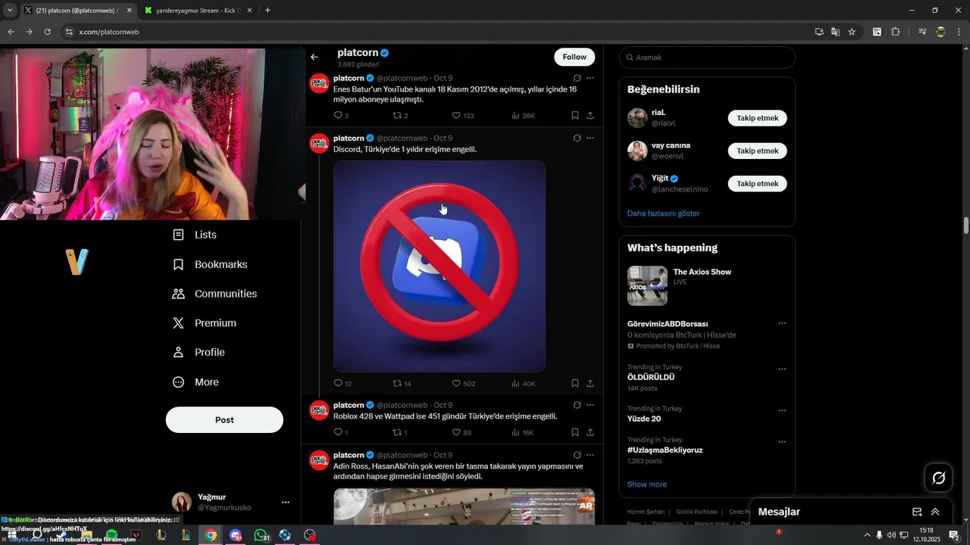
Task: Open the #UzlaşmaBekliyoruz trending topic
Action: tap(665, 450)
